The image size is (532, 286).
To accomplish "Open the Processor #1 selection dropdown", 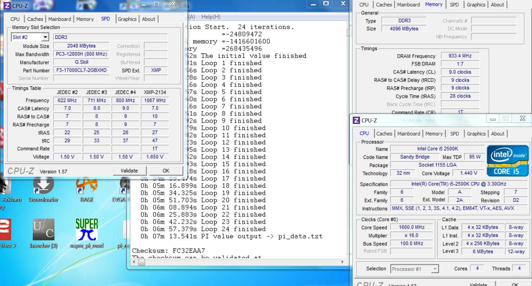I will [435, 269].
